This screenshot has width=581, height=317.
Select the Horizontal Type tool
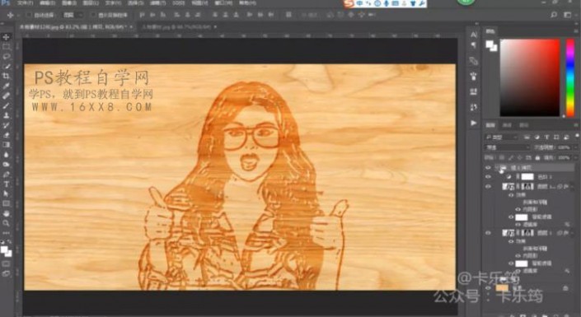pos(6,184)
